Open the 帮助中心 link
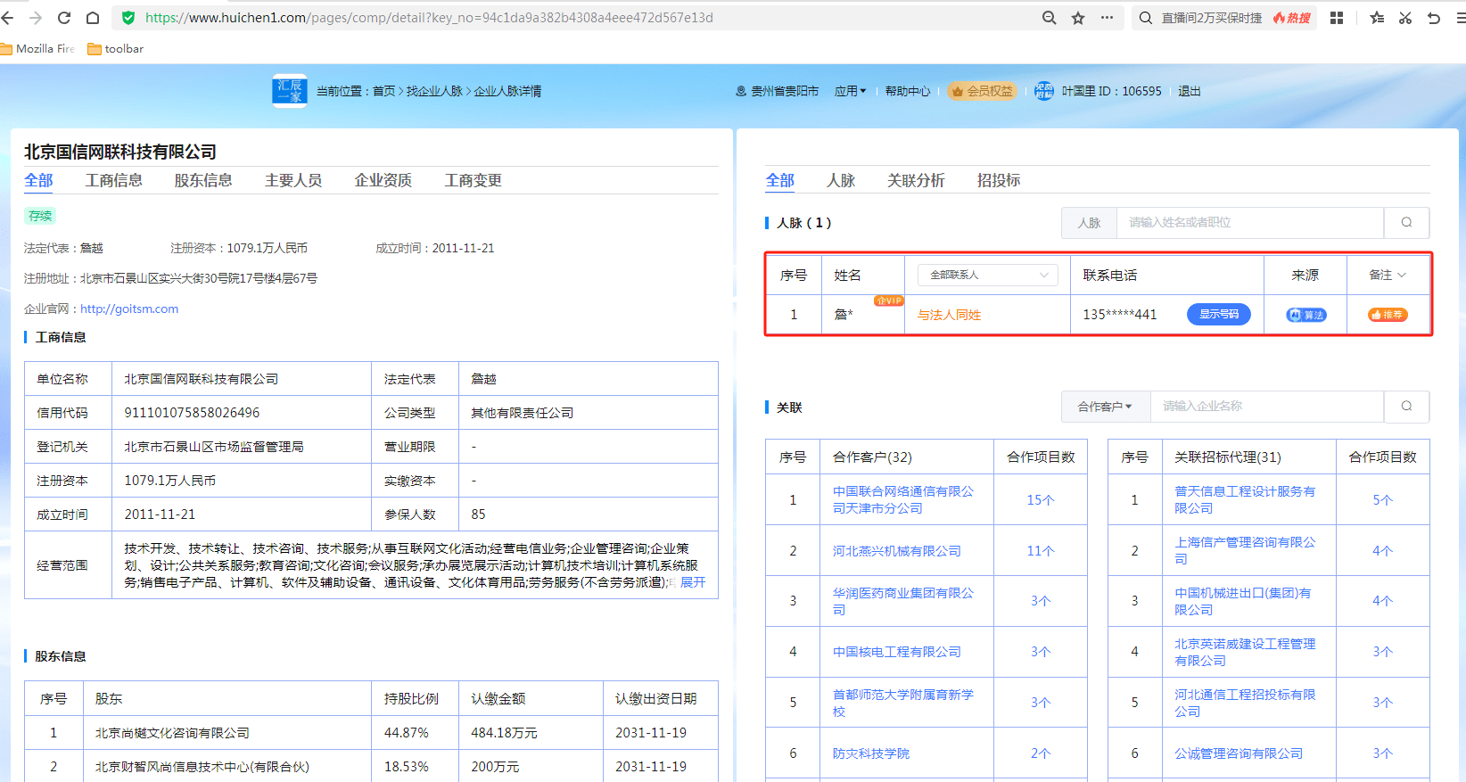The image size is (1466, 782). [908, 91]
